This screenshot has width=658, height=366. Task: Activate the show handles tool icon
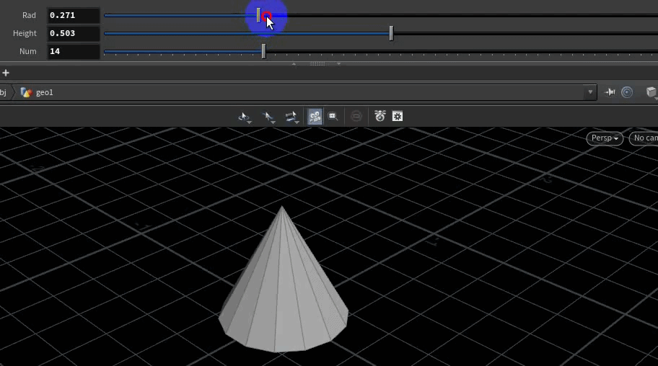click(x=291, y=117)
